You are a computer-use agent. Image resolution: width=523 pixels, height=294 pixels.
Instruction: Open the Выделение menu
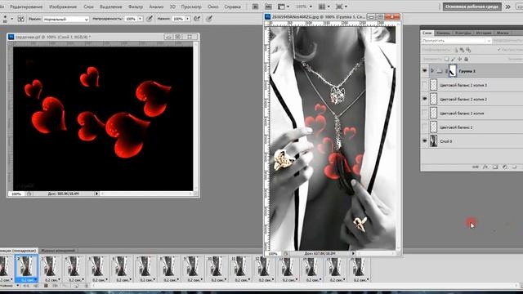pos(111,7)
